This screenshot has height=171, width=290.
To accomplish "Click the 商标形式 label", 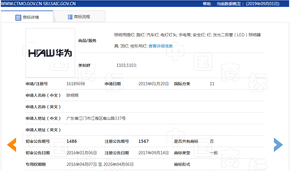I will (182, 164).
